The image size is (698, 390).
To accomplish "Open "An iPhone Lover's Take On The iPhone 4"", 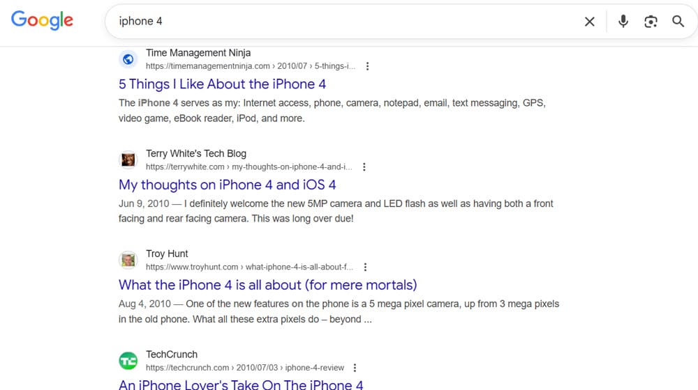I will pyautogui.click(x=241, y=384).
